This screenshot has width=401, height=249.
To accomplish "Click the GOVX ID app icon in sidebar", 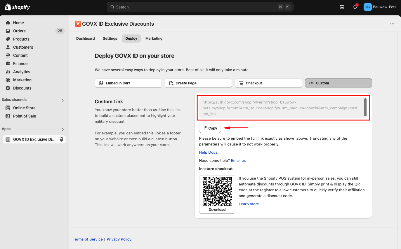I will pos(8,139).
